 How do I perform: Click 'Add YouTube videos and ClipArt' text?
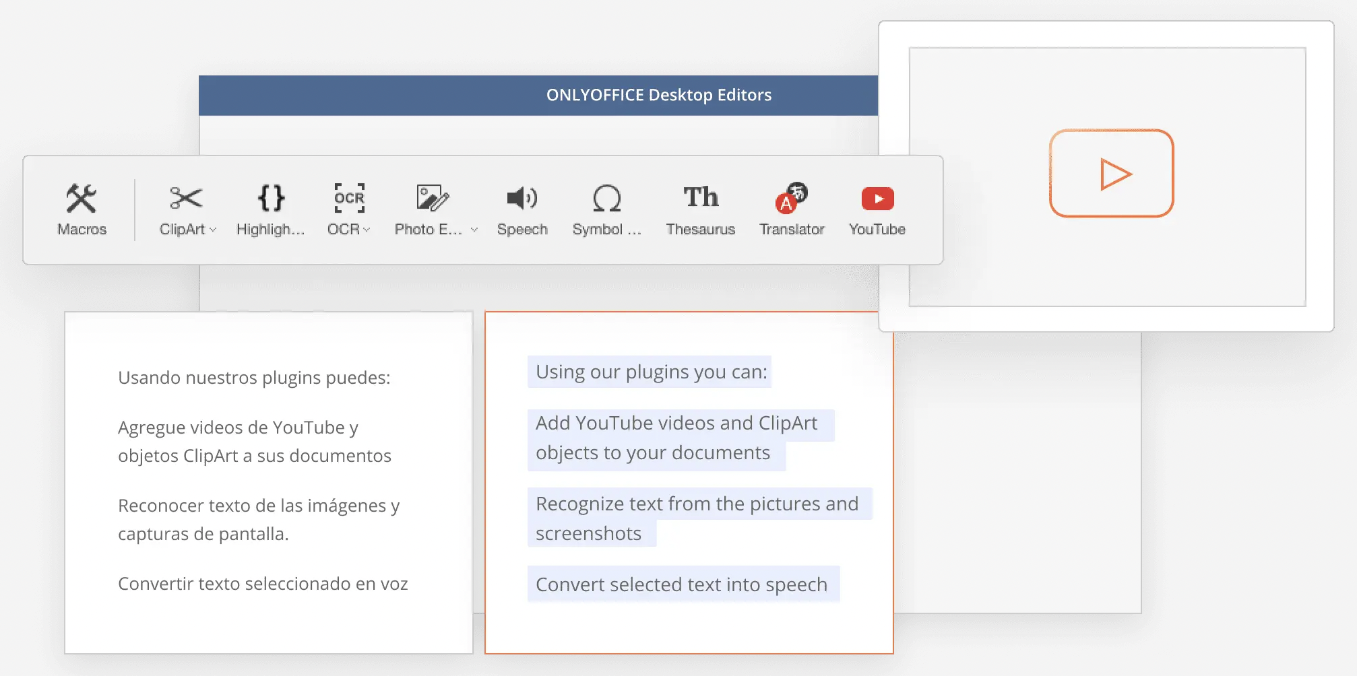[x=676, y=423]
